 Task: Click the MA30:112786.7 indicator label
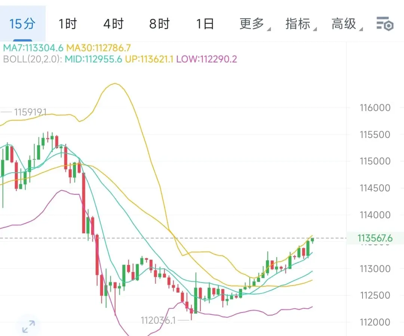pyautogui.click(x=98, y=48)
